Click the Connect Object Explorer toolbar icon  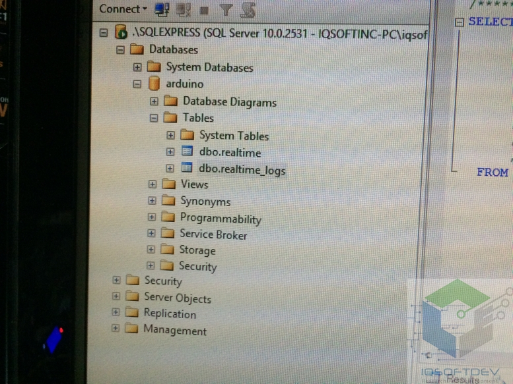162,9
